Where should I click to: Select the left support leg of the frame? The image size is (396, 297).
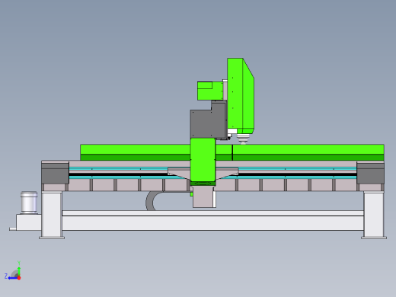click(x=52, y=215)
